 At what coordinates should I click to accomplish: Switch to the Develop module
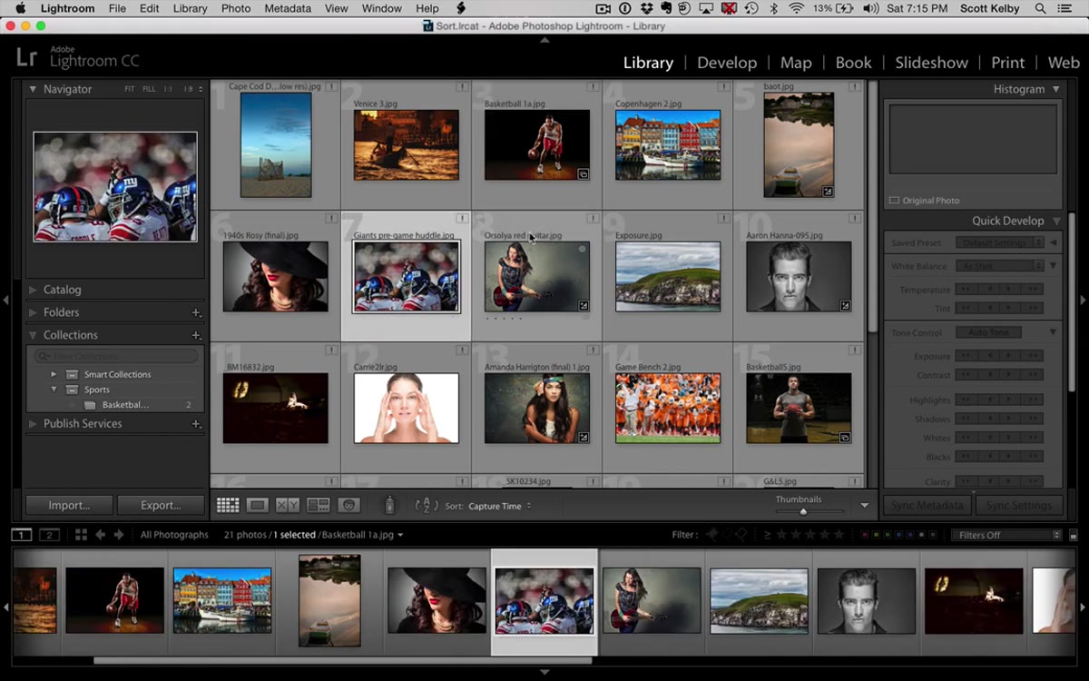(727, 63)
